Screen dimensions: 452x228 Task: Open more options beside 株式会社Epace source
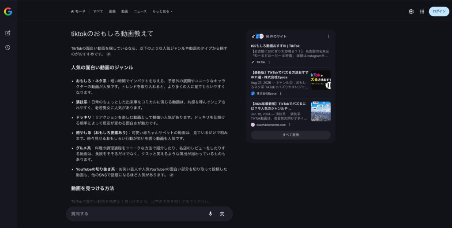(x=280, y=93)
